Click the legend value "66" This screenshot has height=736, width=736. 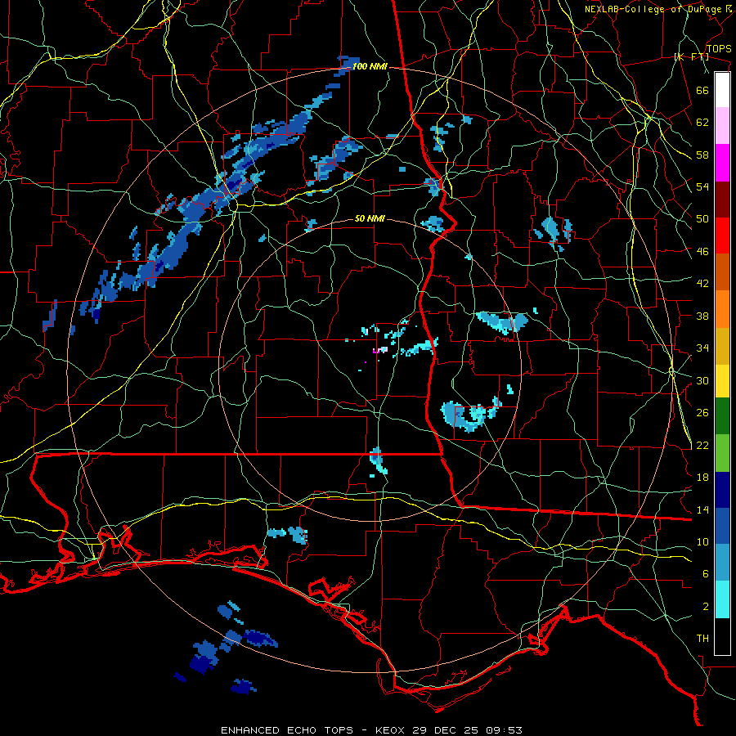(x=702, y=90)
